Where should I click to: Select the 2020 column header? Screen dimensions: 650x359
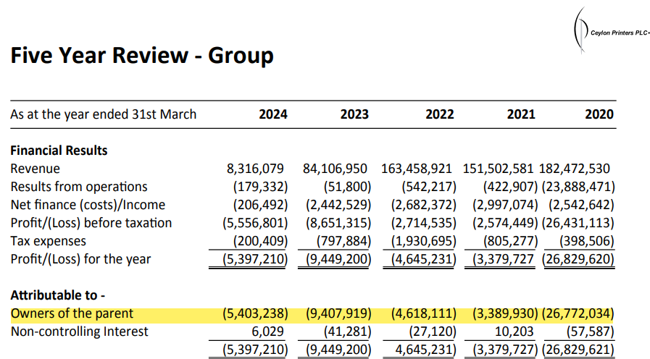coord(599,114)
